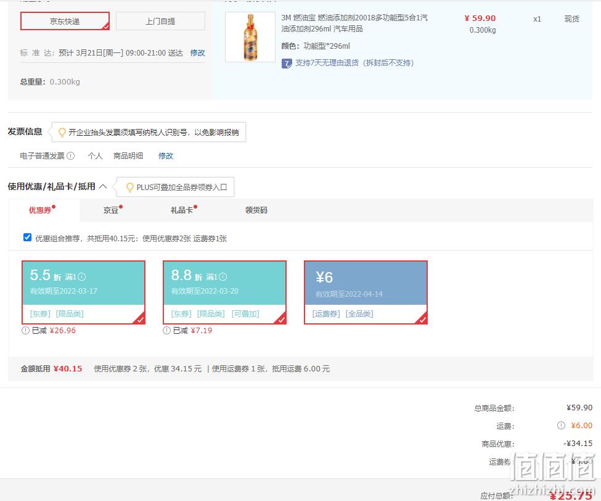This screenshot has height=501, width=601.
Task: Click 电子普通发票 invoice type text
Action: coord(42,155)
